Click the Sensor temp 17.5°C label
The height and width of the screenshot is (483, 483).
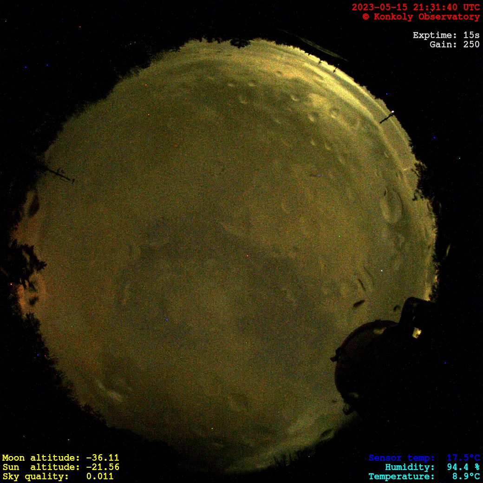tap(424, 458)
